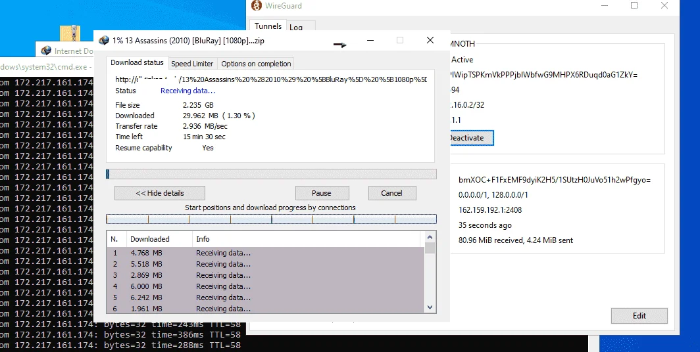Viewport: 700px width, 352px height.
Task: Click the Internet Download Manager window icon
Action: click(x=46, y=51)
